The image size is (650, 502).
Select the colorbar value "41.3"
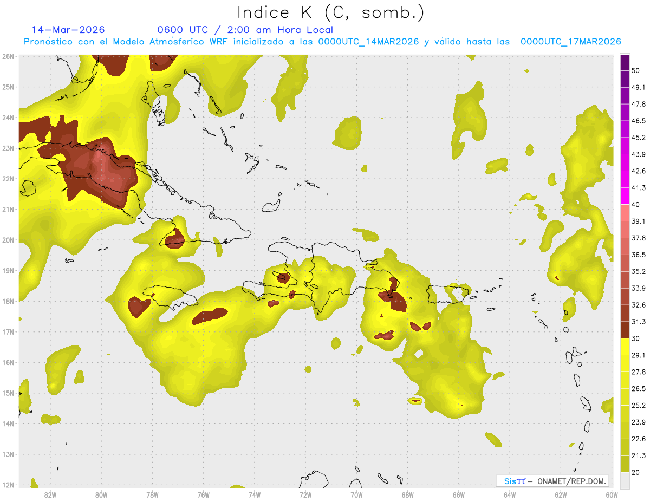(x=639, y=188)
